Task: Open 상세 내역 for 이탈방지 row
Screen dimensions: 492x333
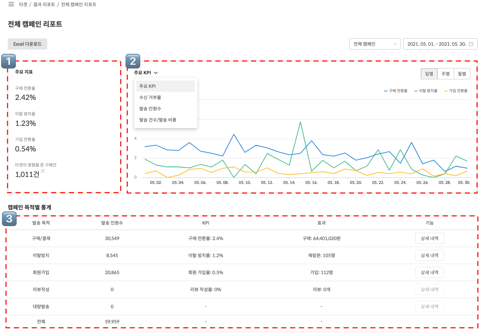Action: [x=429, y=256]
